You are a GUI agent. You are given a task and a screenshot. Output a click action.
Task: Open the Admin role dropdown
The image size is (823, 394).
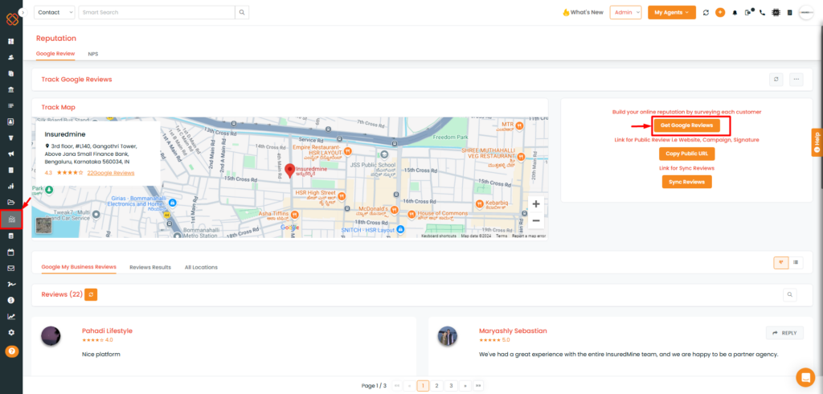point(625,12)
